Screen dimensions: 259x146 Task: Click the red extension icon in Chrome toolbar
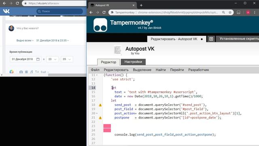click(248, 13)
